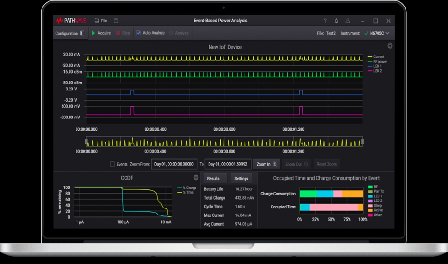Image resolution: width=448 pixels, height=264 pixels.
Task: Click the -16.00 dBm axis label
Action: (72, 72)
